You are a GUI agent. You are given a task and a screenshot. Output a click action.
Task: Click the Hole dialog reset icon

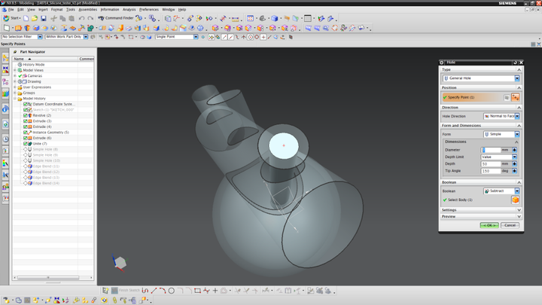tap(515, 63)
